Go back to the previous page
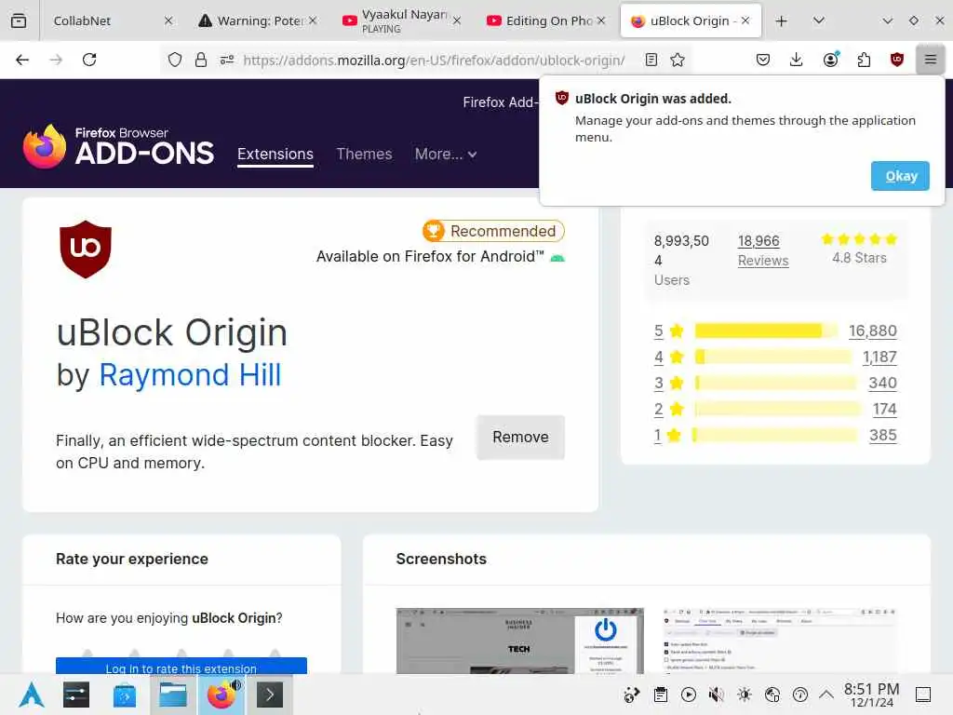 (22, 60)
